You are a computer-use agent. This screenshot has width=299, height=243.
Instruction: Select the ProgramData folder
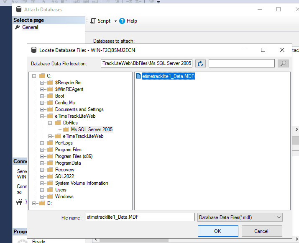68,163
